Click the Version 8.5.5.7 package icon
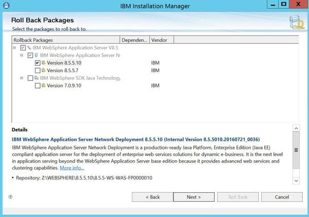Screen dimensions: 309x217 (x=44, y=70)
